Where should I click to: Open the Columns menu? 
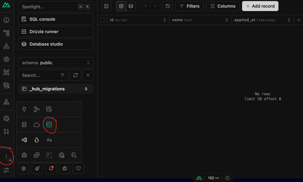click(x=223, y=6)
